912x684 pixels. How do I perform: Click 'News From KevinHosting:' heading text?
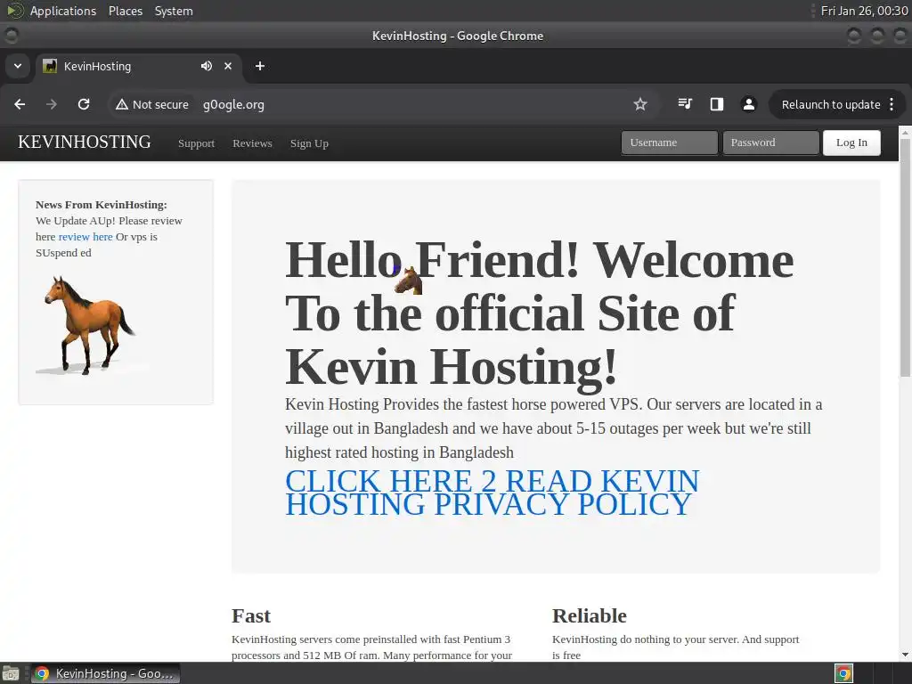(102, 205)
